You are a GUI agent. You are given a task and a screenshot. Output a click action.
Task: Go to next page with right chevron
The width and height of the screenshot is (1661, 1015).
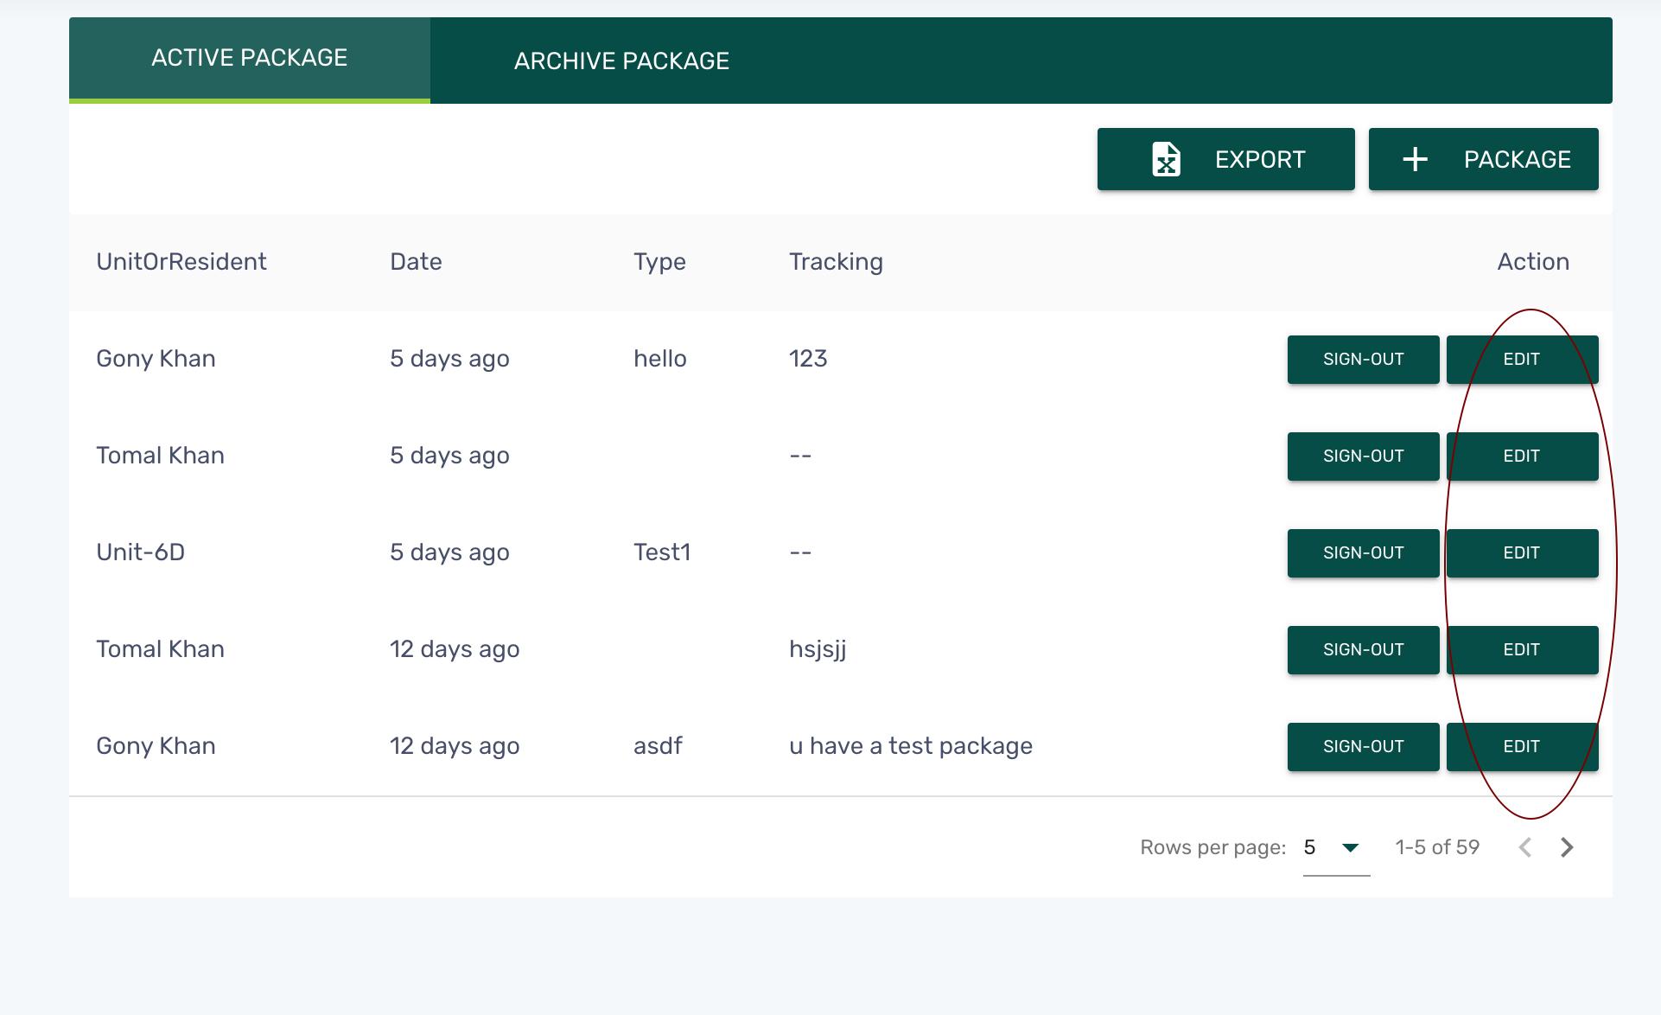tap(1567, 847)
